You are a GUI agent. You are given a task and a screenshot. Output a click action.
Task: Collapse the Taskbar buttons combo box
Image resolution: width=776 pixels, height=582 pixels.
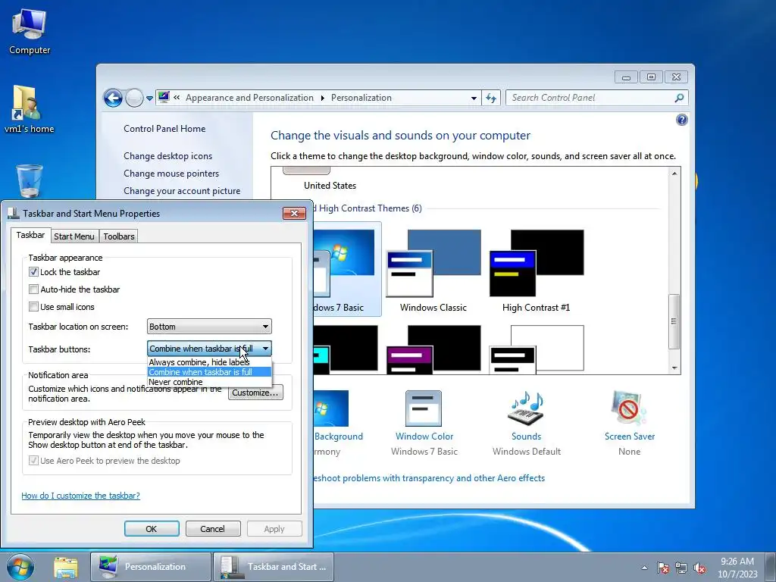(x=265, y=349)
